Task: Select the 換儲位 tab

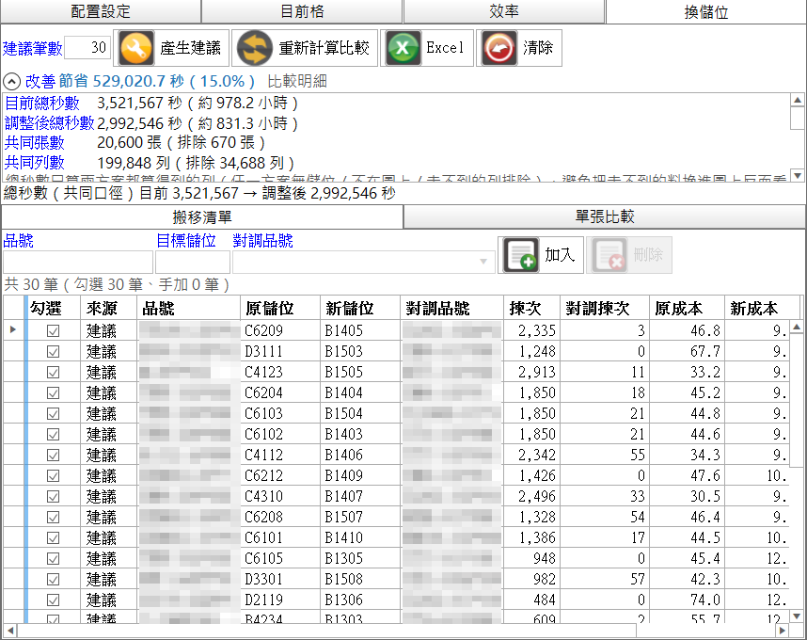Action: [x=706, y=12]
